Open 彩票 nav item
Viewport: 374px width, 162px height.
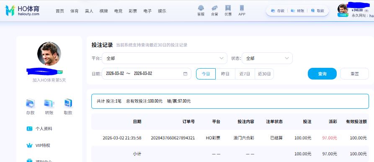click(x=133, y=11)
